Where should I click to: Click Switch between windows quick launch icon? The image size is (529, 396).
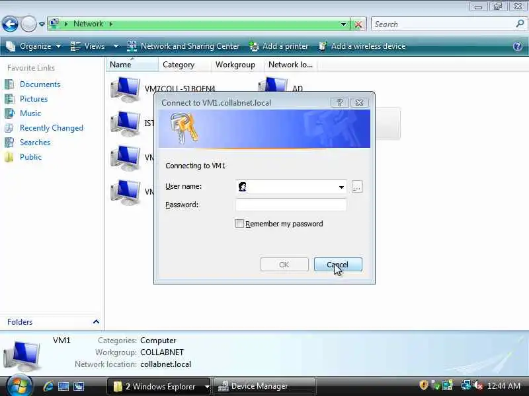click(x=79, y=386)
